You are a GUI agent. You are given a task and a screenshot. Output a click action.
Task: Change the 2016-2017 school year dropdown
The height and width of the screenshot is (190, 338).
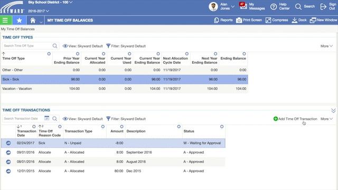(x=39, y=11)
